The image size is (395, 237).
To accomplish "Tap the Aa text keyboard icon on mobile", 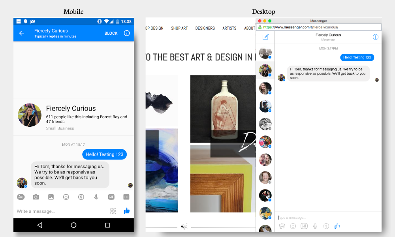I will coord(21,197).
